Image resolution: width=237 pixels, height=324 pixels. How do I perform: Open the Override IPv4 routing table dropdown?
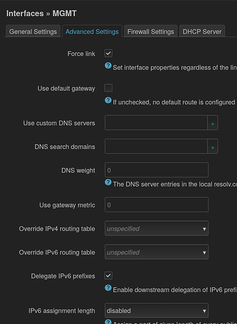click(157, 228)
